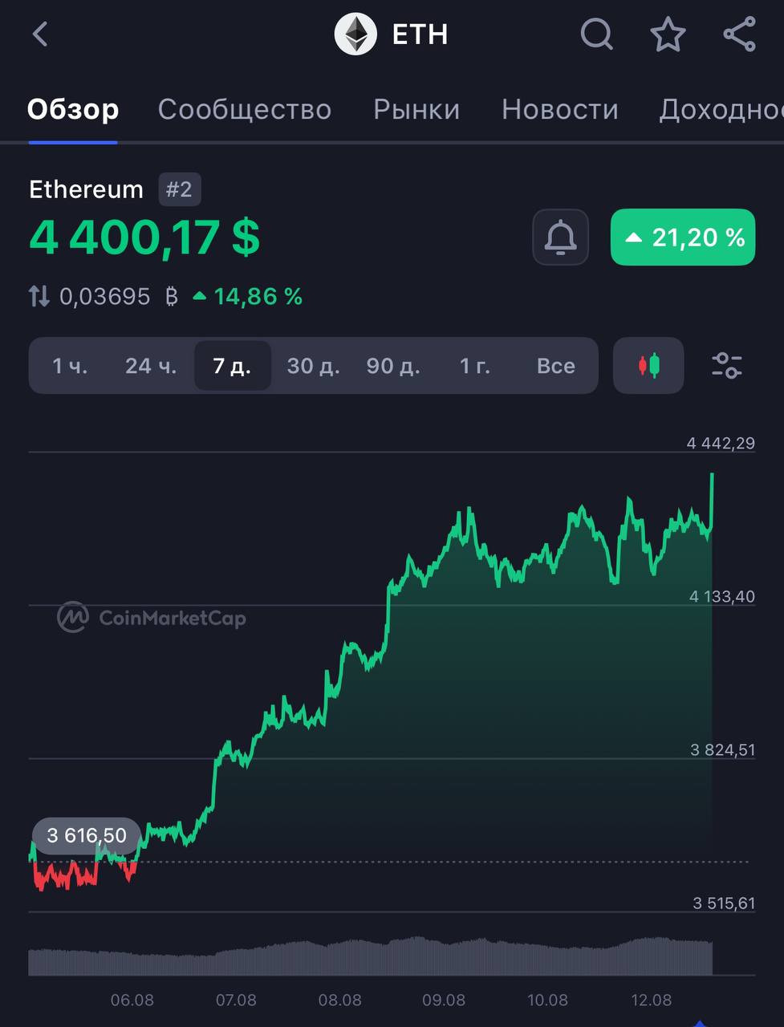Add ETH to favorites with star
Screen dimensions: 784x1027
pyautogui.click(x=668, y=35)
